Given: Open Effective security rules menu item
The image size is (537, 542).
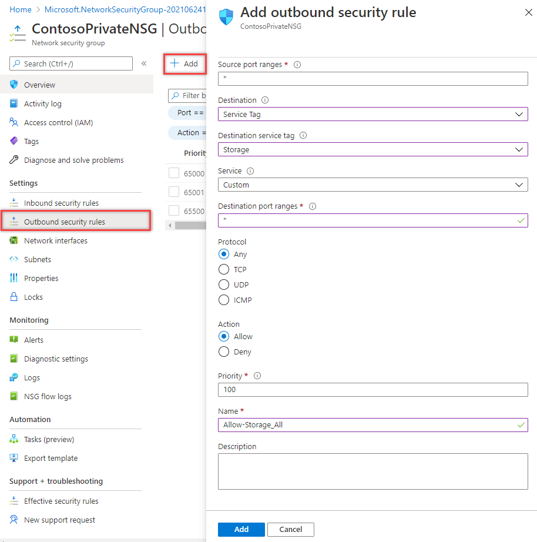Looking at the screenshot, I should (x=76, y=501).
